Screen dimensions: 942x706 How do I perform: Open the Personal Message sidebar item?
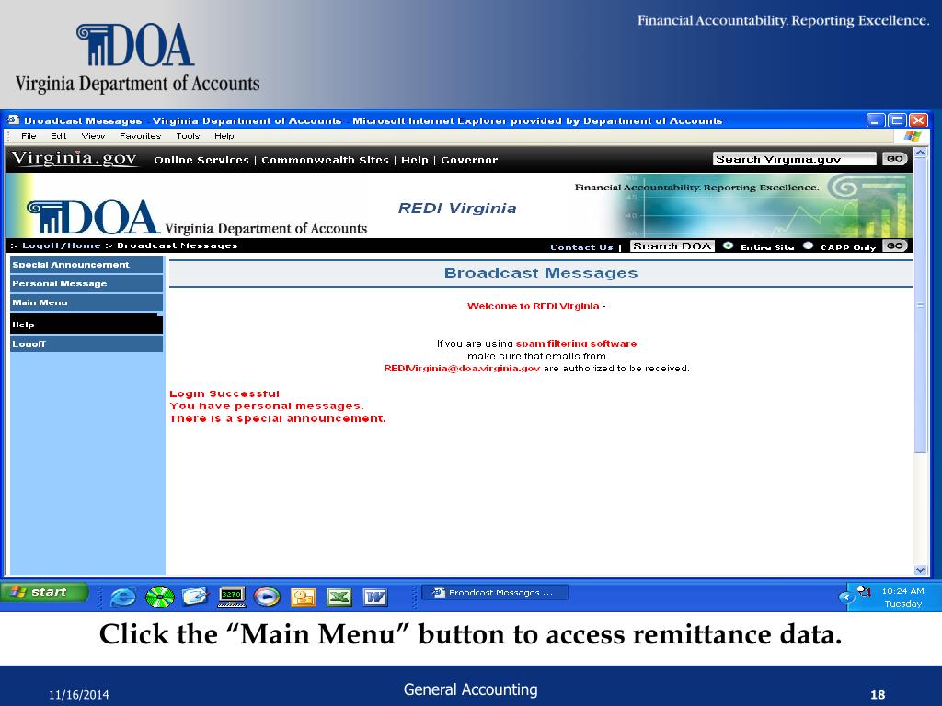86,283
